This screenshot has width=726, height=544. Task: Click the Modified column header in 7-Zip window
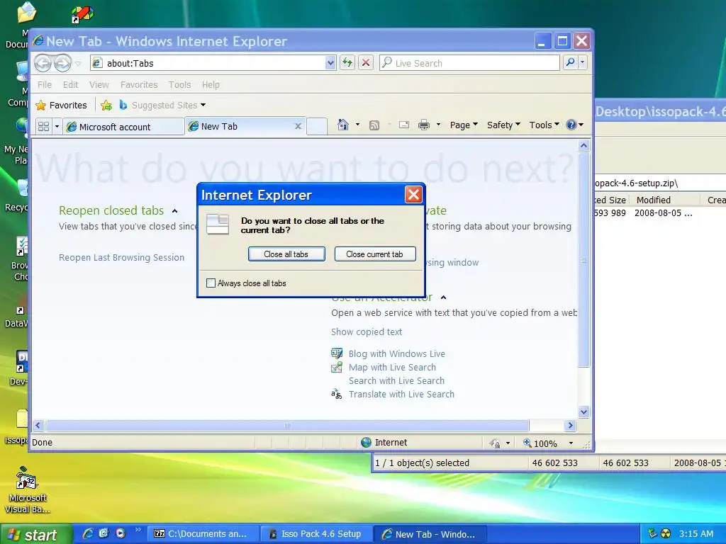[664, 200]
